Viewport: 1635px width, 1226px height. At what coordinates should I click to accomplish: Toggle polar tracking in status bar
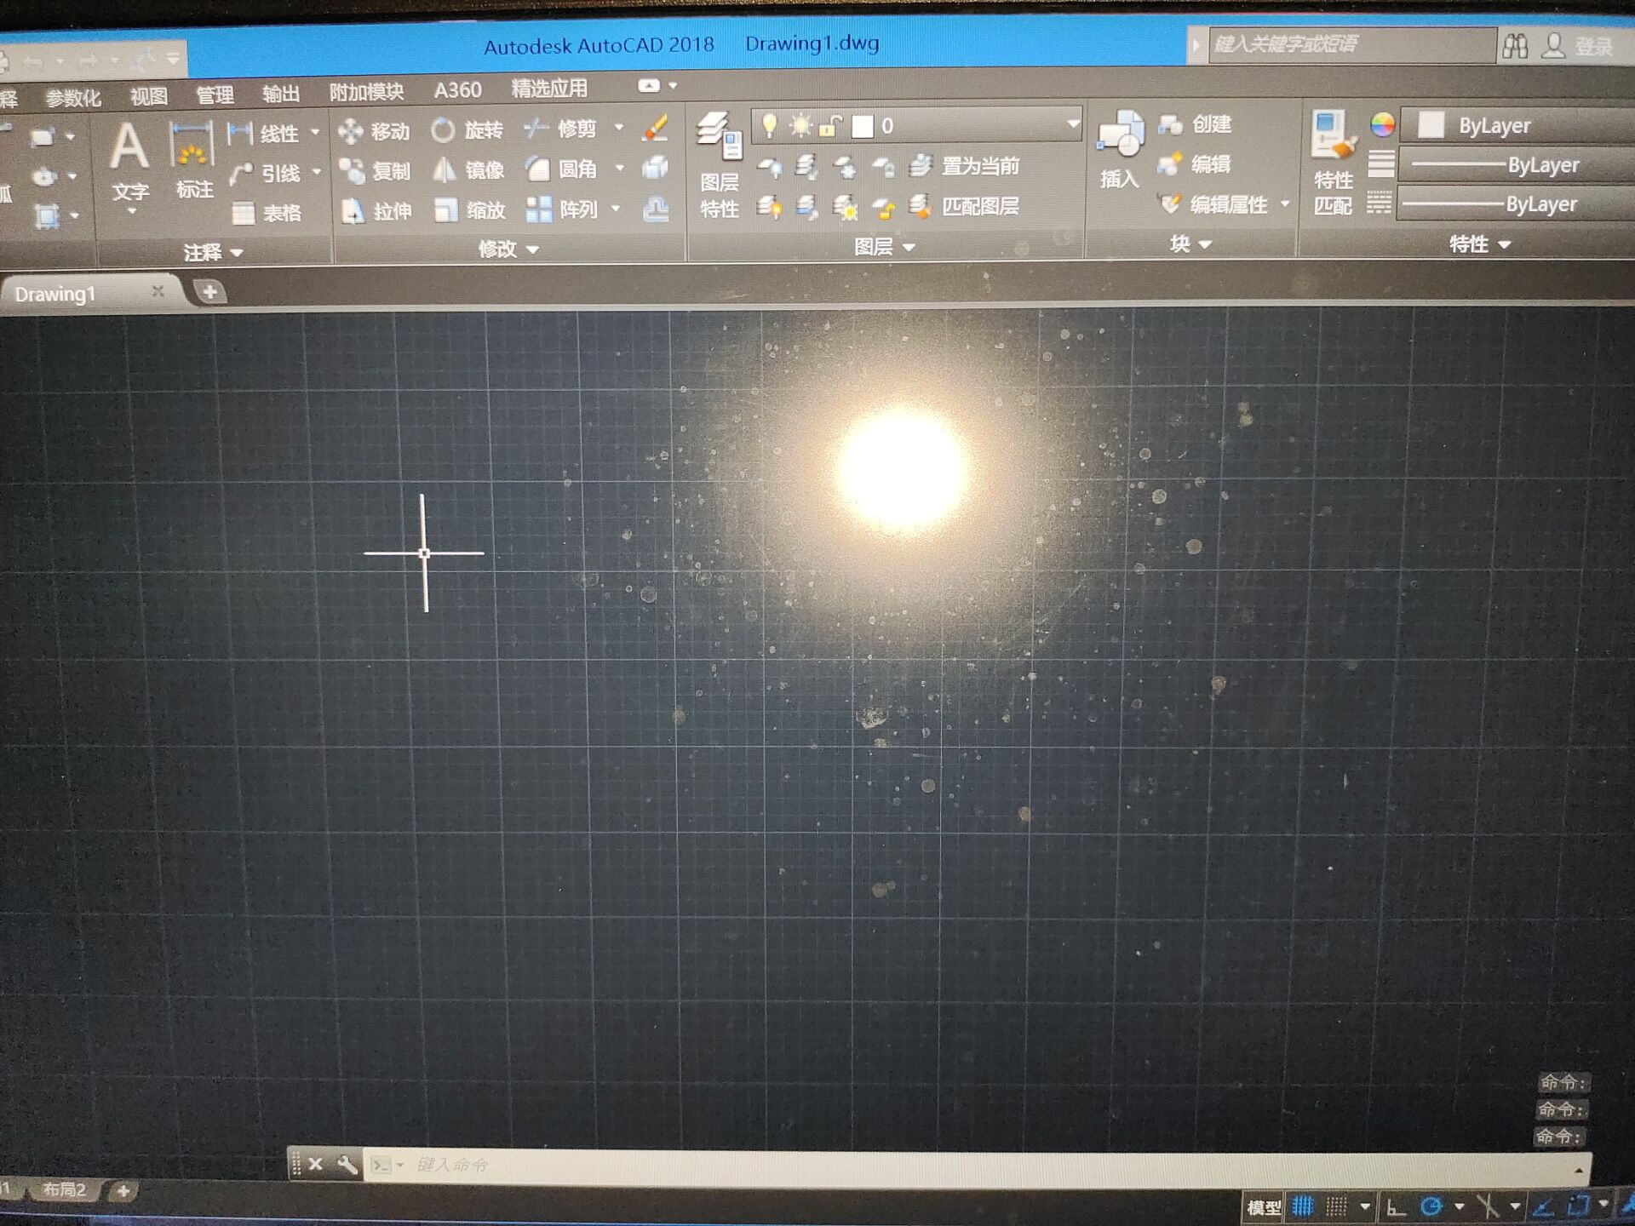1431,1206
